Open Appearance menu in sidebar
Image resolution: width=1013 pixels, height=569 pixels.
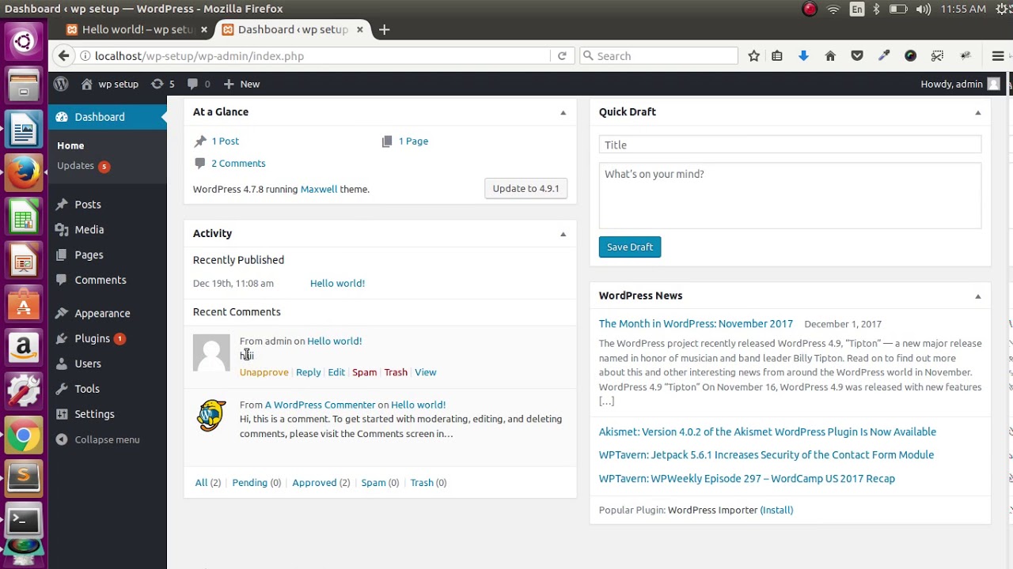(102, 314)
